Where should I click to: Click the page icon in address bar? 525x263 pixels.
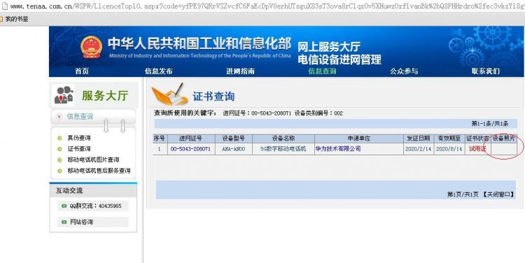(4, 6)
